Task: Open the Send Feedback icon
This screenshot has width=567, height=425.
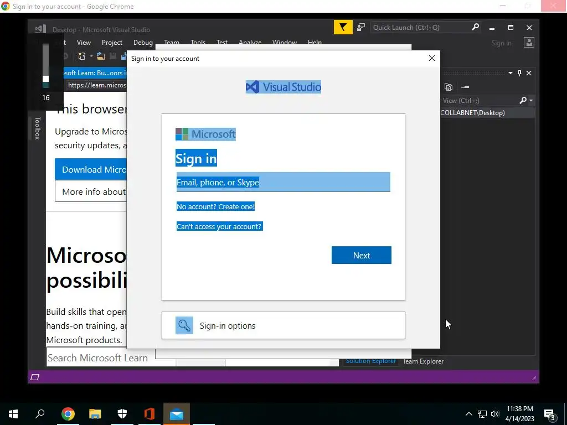Action: pyautogui.click(x=361, y=28)
